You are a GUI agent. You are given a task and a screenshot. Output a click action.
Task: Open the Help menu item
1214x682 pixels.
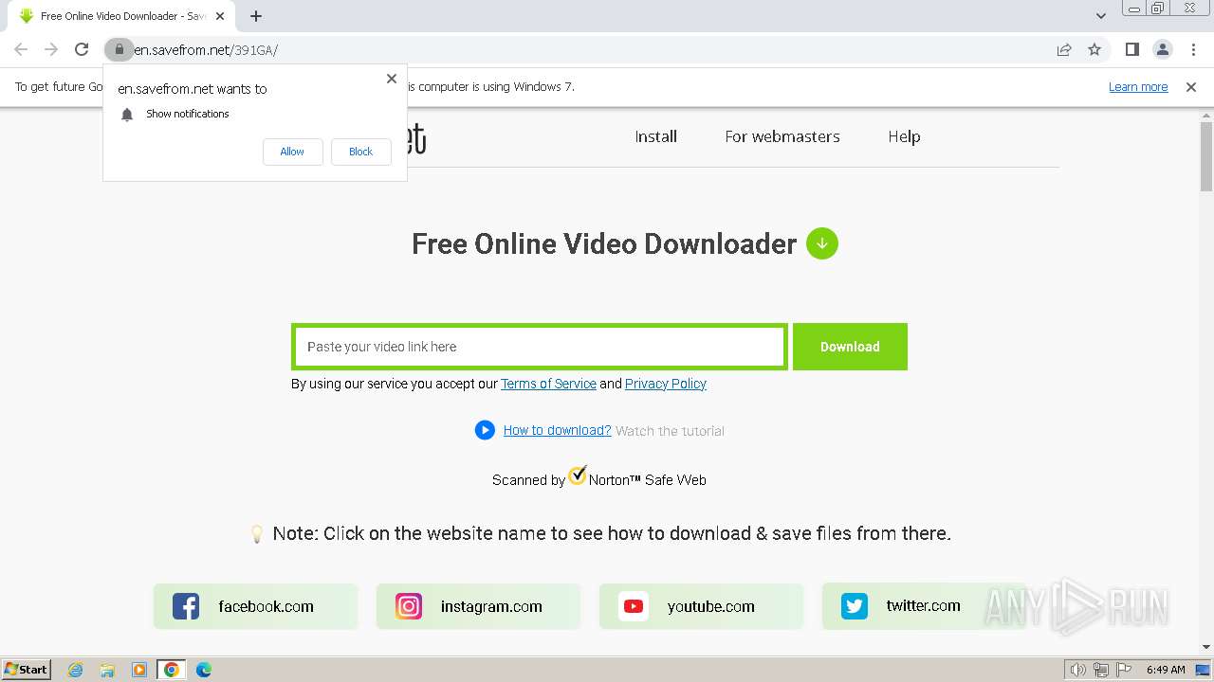[x=904, y=136]
